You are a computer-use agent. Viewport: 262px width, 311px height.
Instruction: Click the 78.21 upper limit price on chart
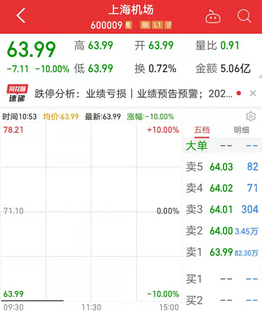[x=13, y=130]
